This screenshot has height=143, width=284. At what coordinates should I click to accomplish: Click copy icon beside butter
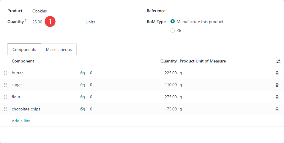(x=83, y=73)
